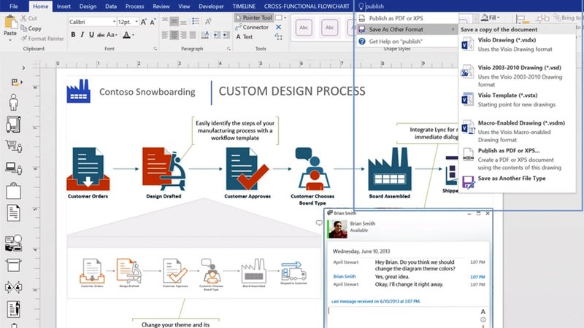
Task: Switch to the Design ribbon tab
Action: (87, 6)
